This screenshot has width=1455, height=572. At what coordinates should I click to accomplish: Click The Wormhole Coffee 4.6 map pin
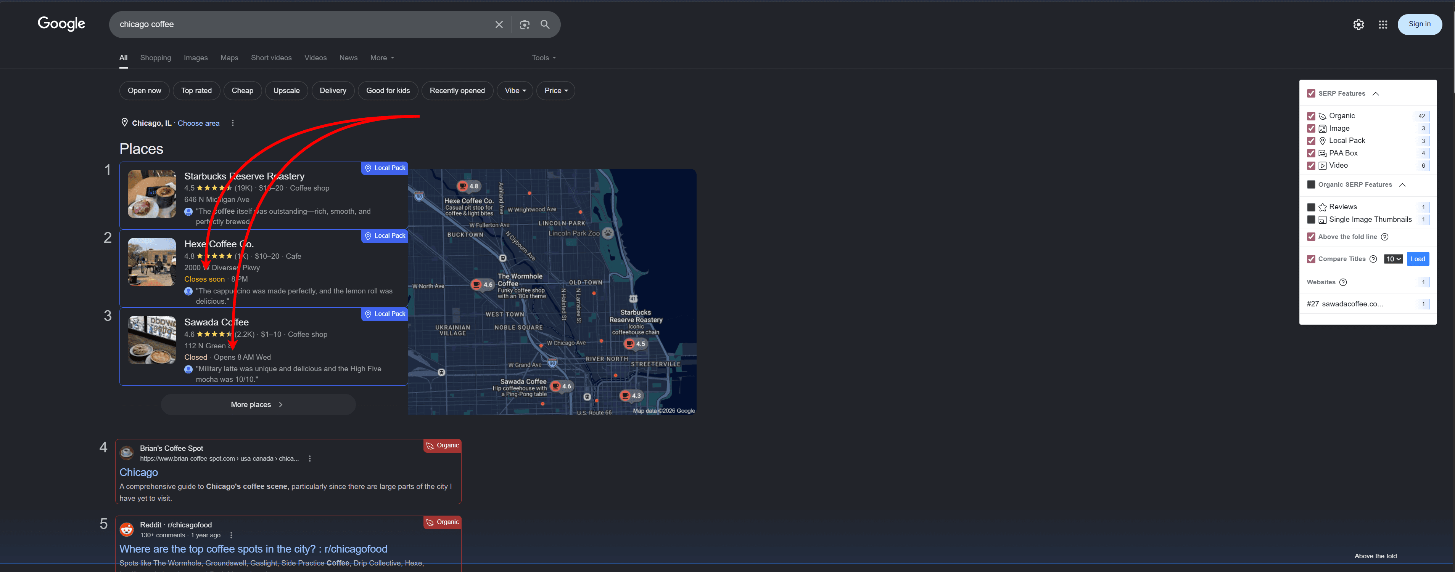[x=483, y=284]
